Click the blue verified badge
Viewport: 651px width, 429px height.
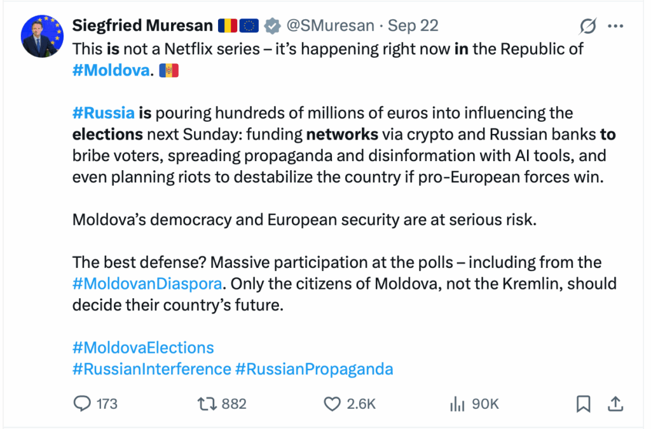(273, 26)
